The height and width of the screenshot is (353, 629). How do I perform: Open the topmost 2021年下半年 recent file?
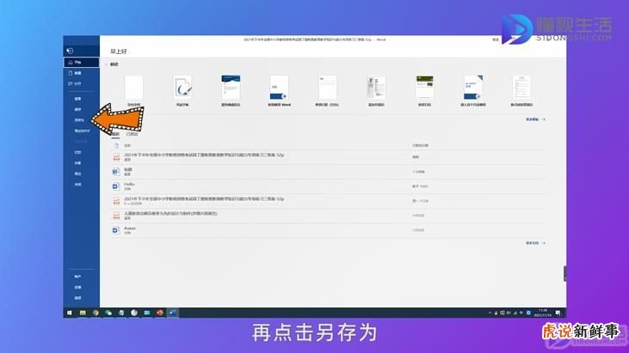(327, 157)
